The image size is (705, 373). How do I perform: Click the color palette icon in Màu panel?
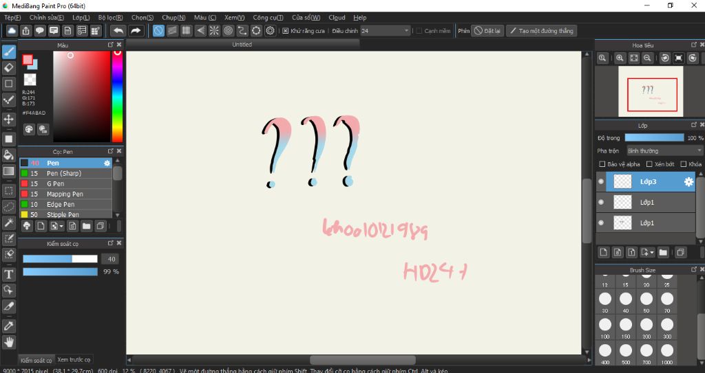click(29, 129)
